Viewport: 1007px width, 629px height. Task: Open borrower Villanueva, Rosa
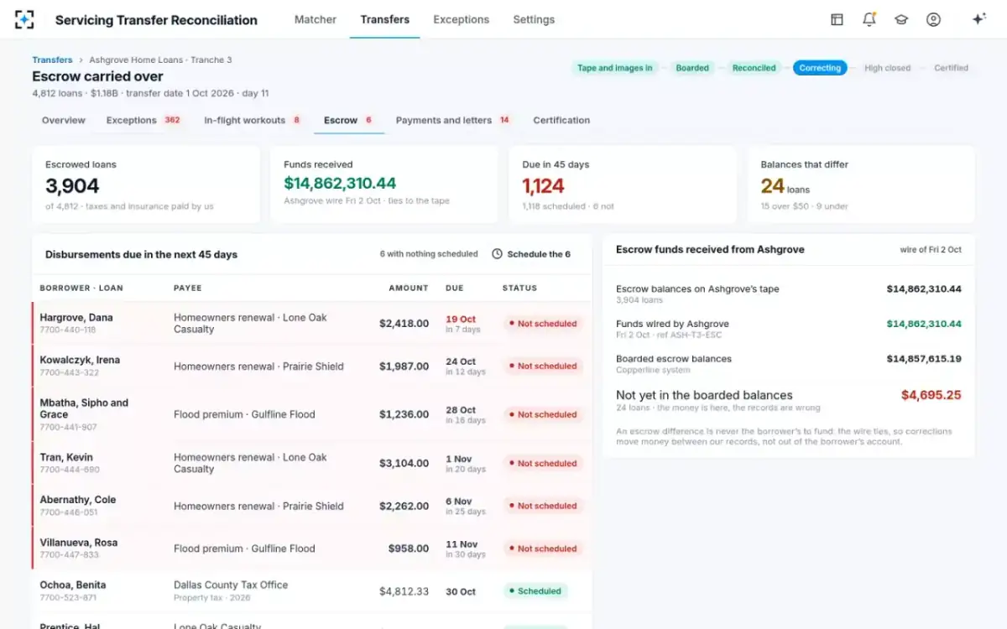coord(79,543)
